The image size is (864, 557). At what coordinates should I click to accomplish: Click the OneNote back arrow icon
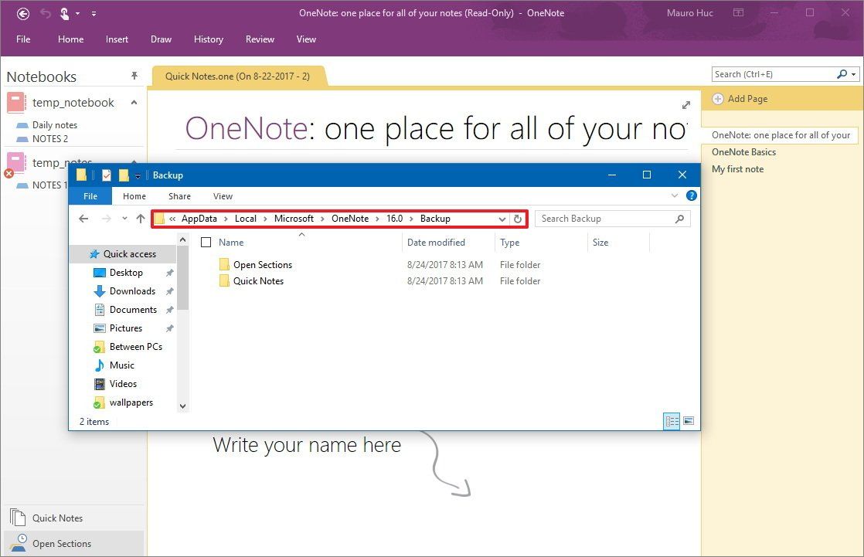click(x=23, y=14)
